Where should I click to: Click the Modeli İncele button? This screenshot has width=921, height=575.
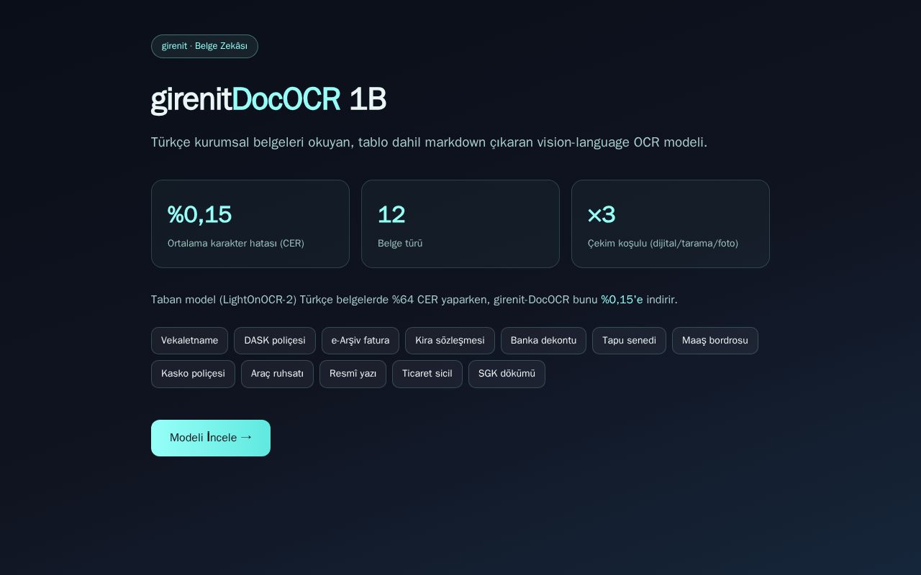click(x=211, y=438)
